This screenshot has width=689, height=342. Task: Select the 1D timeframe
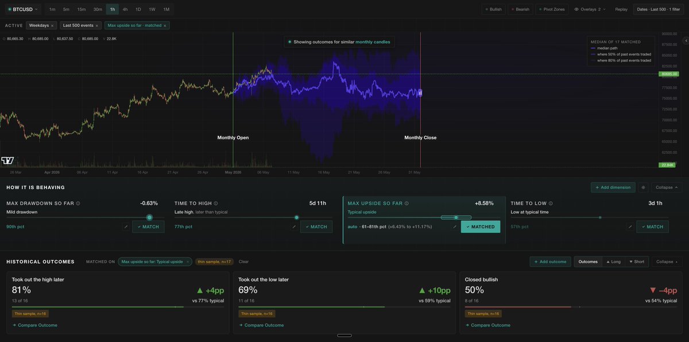pyautogui.click(x=138, y=9)
